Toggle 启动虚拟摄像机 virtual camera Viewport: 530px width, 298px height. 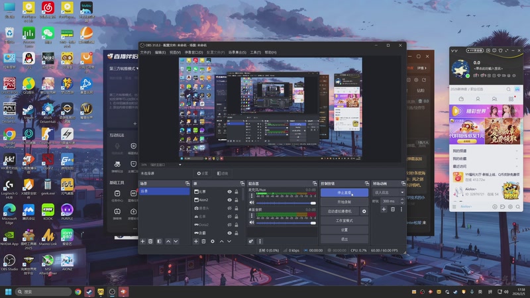(340, 211)
